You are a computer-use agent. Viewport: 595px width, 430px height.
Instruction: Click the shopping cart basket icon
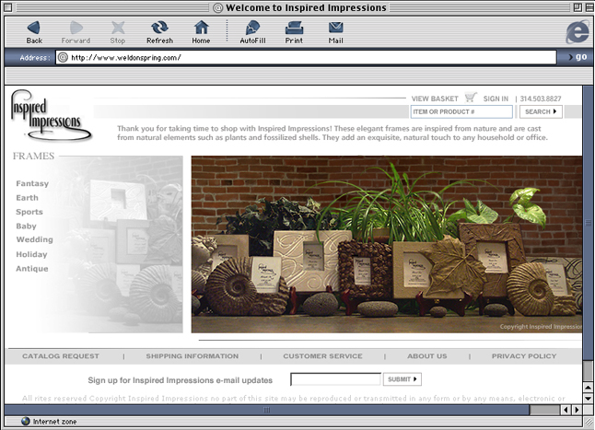[x=471, y=98]
